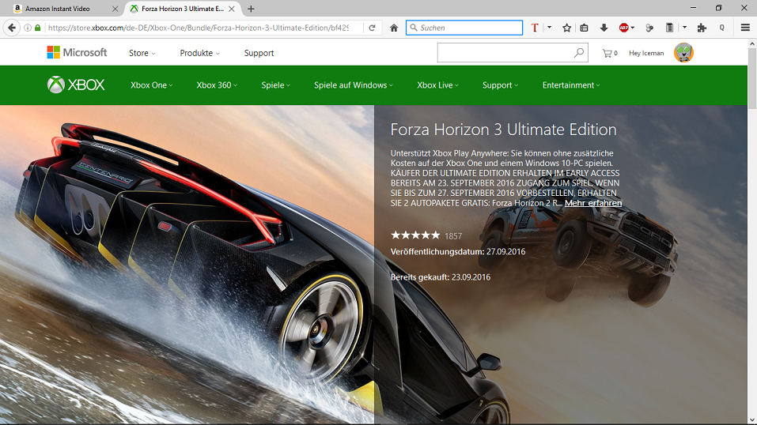Click Veröffentlichungsdatum: 27.09.2016 text
The width and height of the screenshot is (757, 425).
tap(458, 251)
